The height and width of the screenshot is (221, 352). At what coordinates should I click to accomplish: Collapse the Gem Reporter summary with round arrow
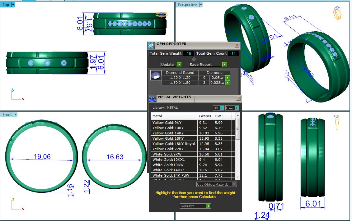pyautogui.click(x=194, y=59)
